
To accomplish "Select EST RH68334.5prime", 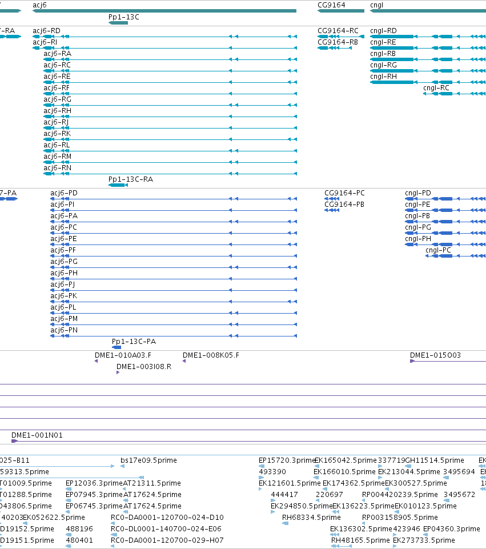I will click(311, 518).
